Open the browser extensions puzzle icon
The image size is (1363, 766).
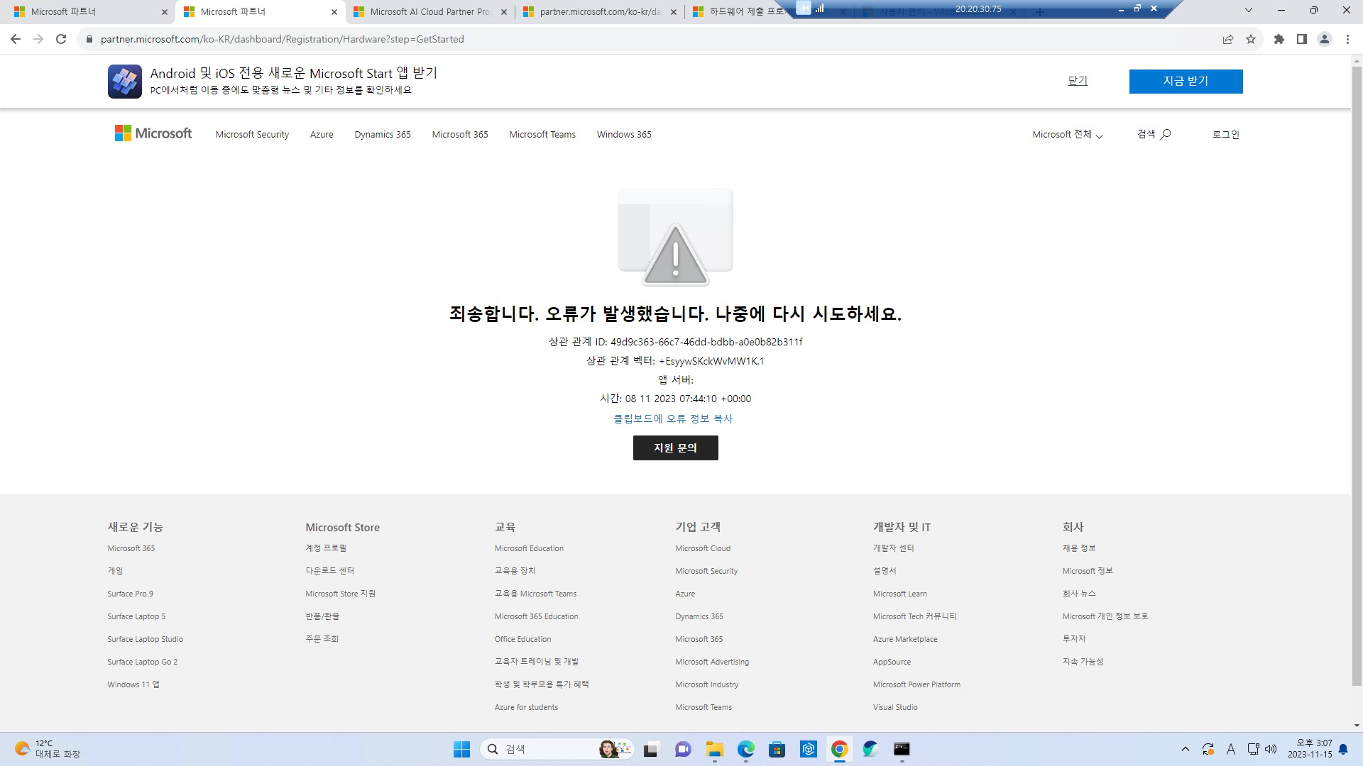point(1279,39)
